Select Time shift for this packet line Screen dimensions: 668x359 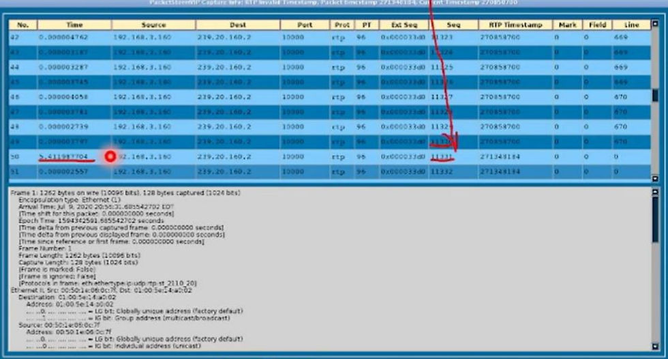click(96, 214)
